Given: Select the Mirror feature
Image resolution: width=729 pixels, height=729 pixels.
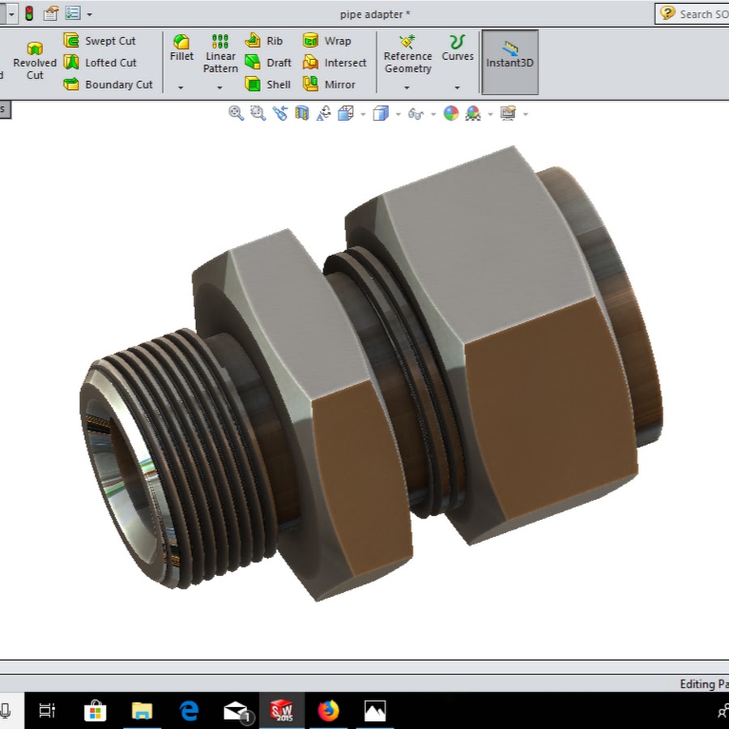Looking at the screenshot, I should [329, 84].
